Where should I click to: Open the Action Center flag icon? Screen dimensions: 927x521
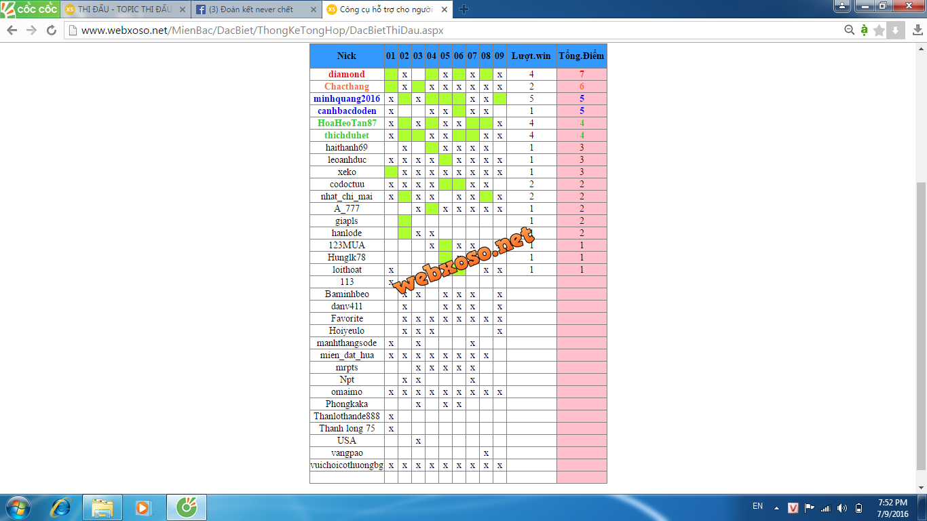(810, 507)
